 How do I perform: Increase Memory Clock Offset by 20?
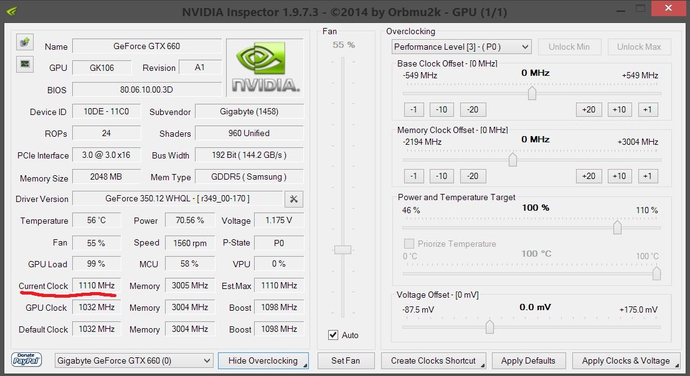click(588, 176)
